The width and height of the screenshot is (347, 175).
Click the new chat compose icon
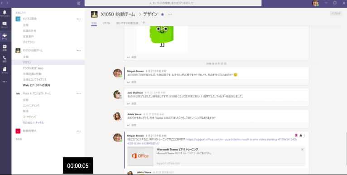coord(79,3)
